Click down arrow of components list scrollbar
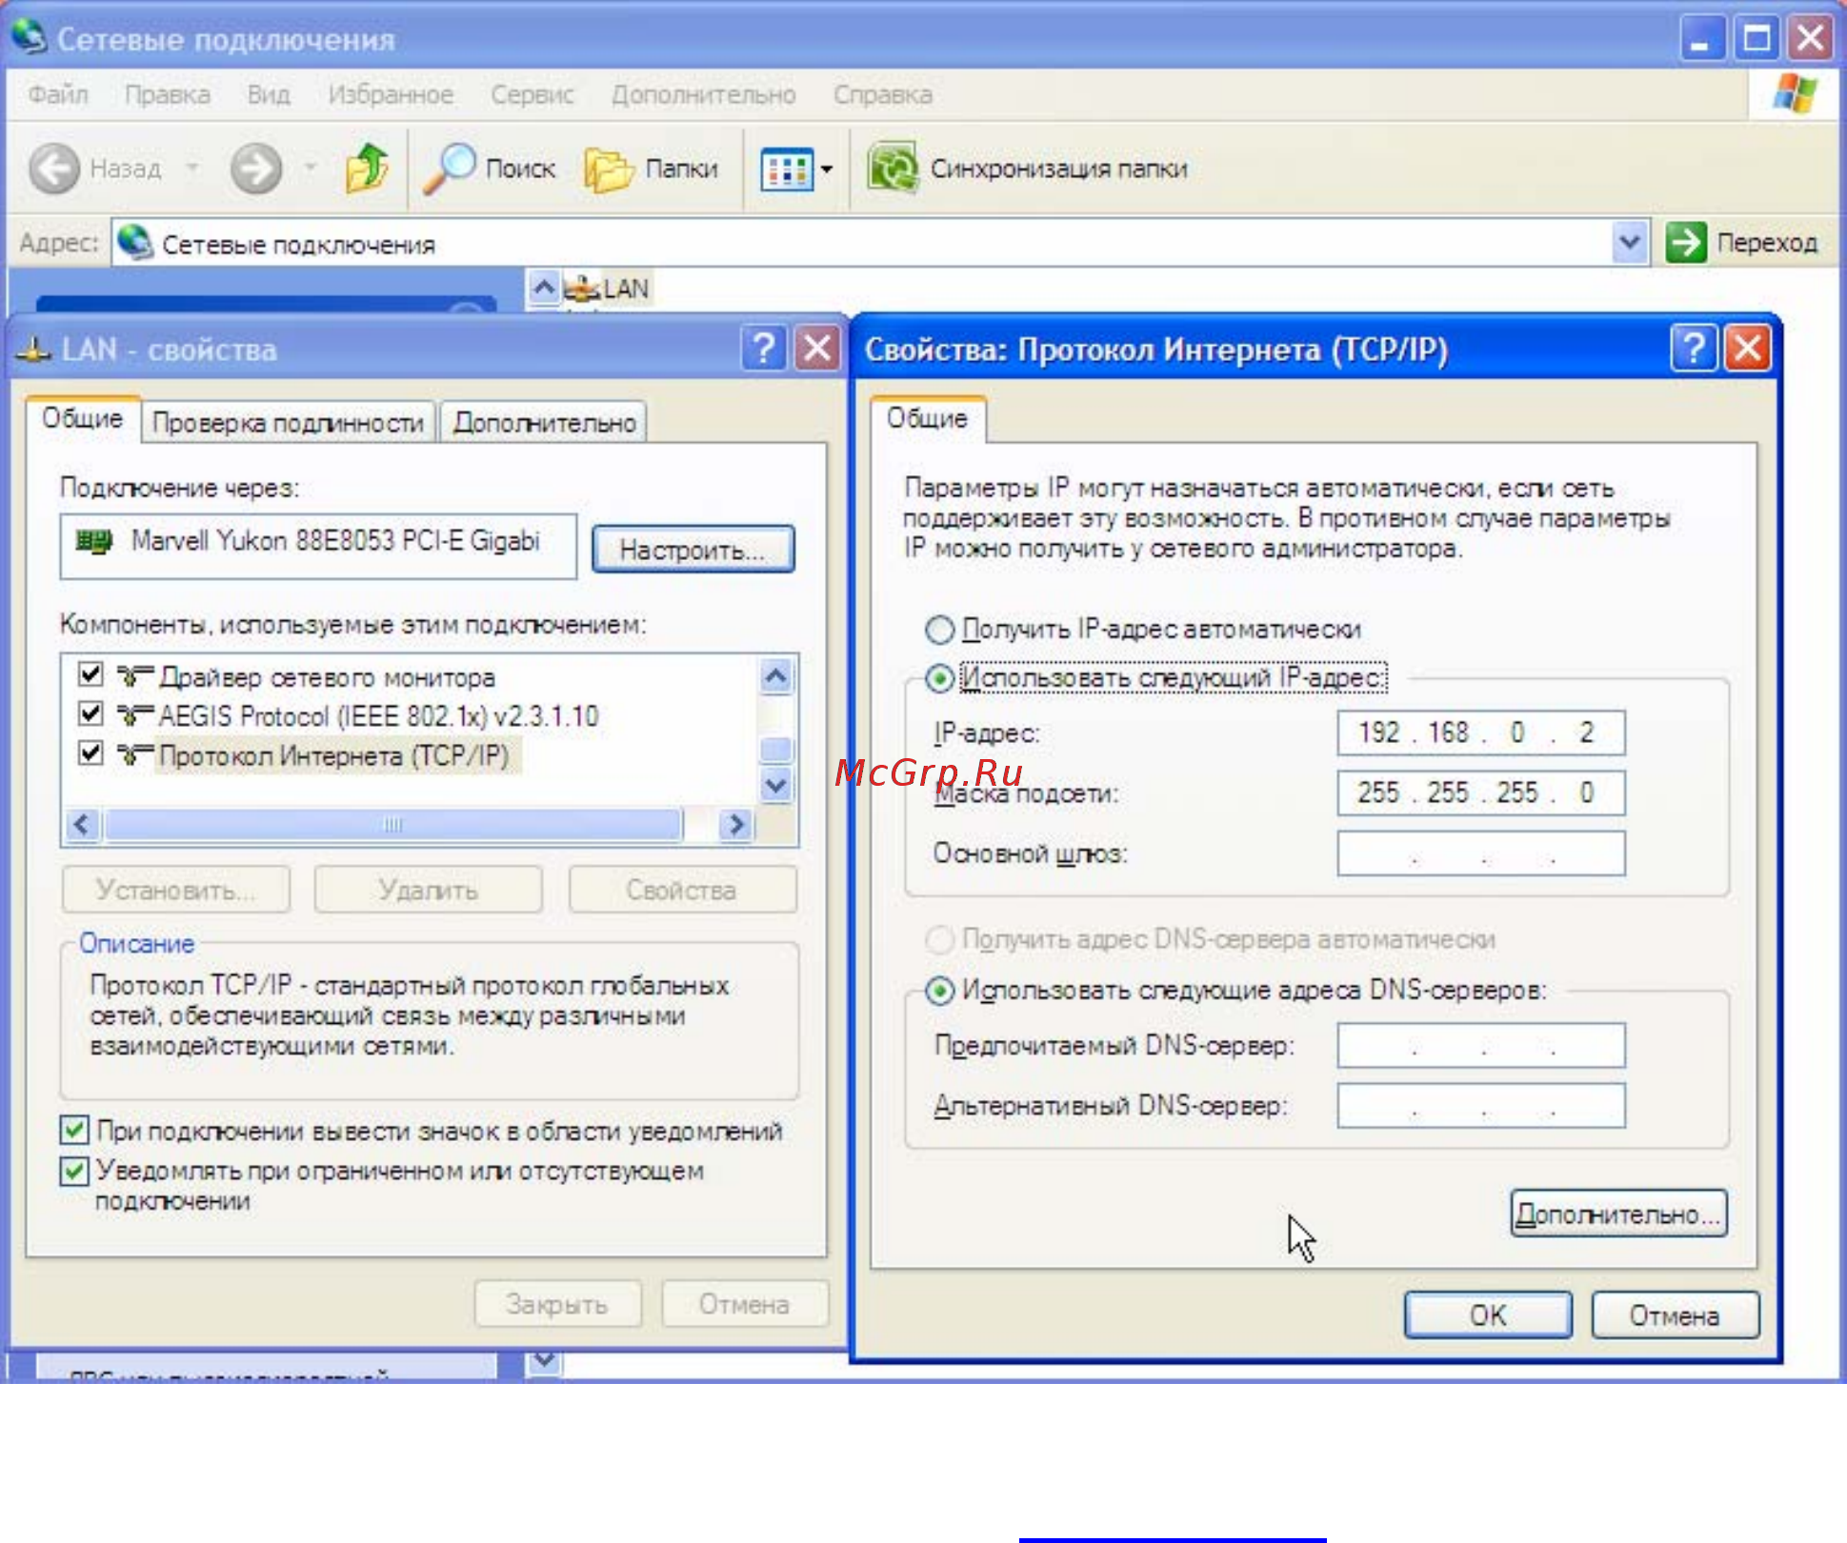1847x1543 pixels. point(776,786)
